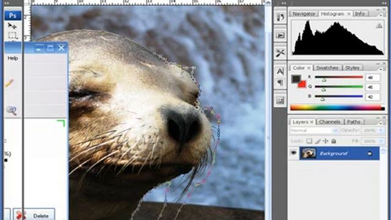Click the G value input field
The image size is (391, 220).
pyautogui.click(x=373, y=87)
